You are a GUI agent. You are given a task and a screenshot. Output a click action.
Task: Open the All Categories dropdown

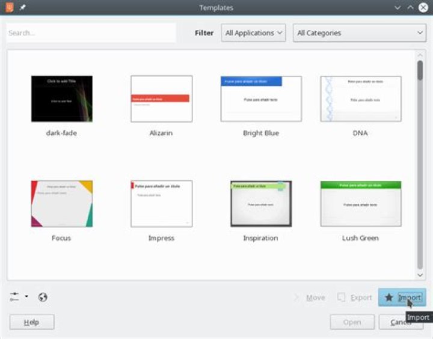(x=360, y=33)
